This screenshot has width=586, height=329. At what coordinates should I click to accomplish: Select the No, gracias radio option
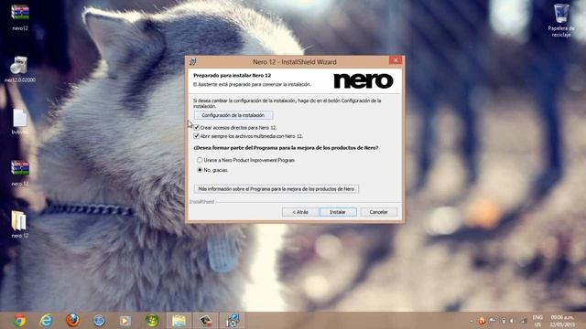[200, 170]
